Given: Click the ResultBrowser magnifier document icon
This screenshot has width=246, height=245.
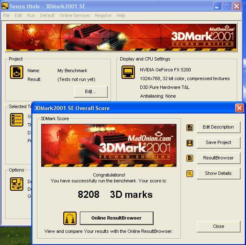Looking at the screenshot, I should coord(190,158).
